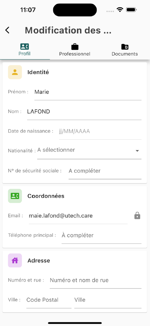This screenshot has height=326, width=150.
Task: Switch to the Documents tab
Action: point(125,50)
